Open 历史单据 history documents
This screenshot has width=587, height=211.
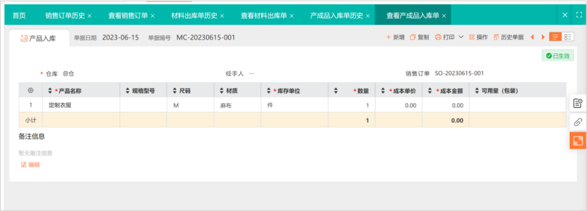[508, 37]
